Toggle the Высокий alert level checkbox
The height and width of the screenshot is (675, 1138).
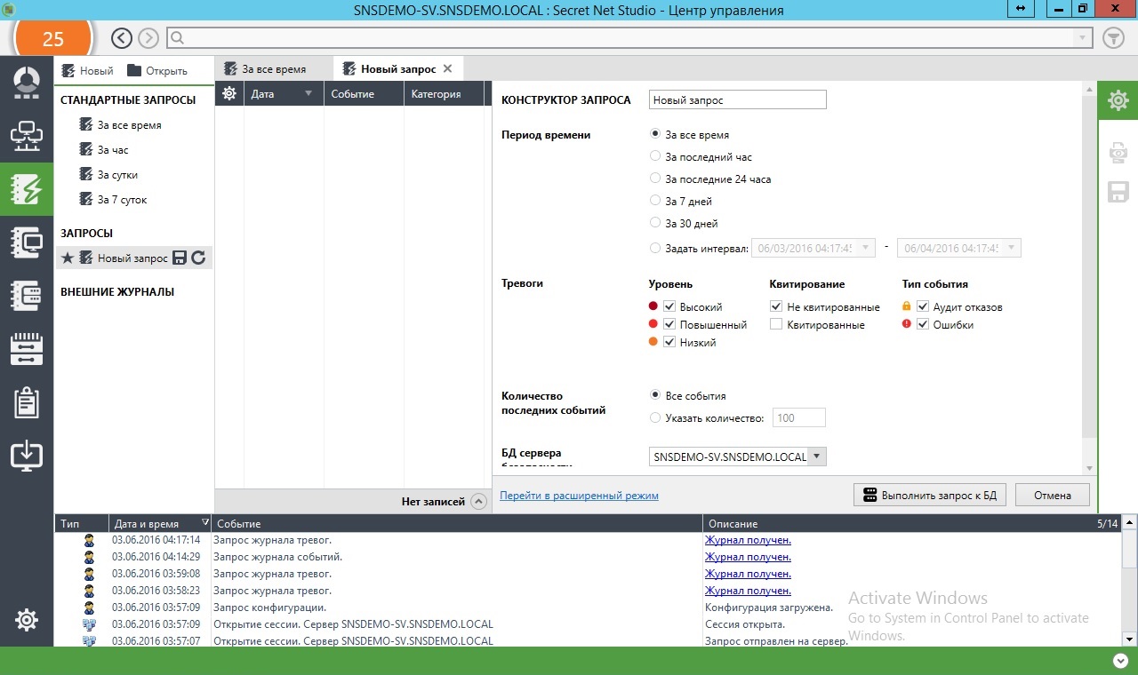(x=669, y=306)
